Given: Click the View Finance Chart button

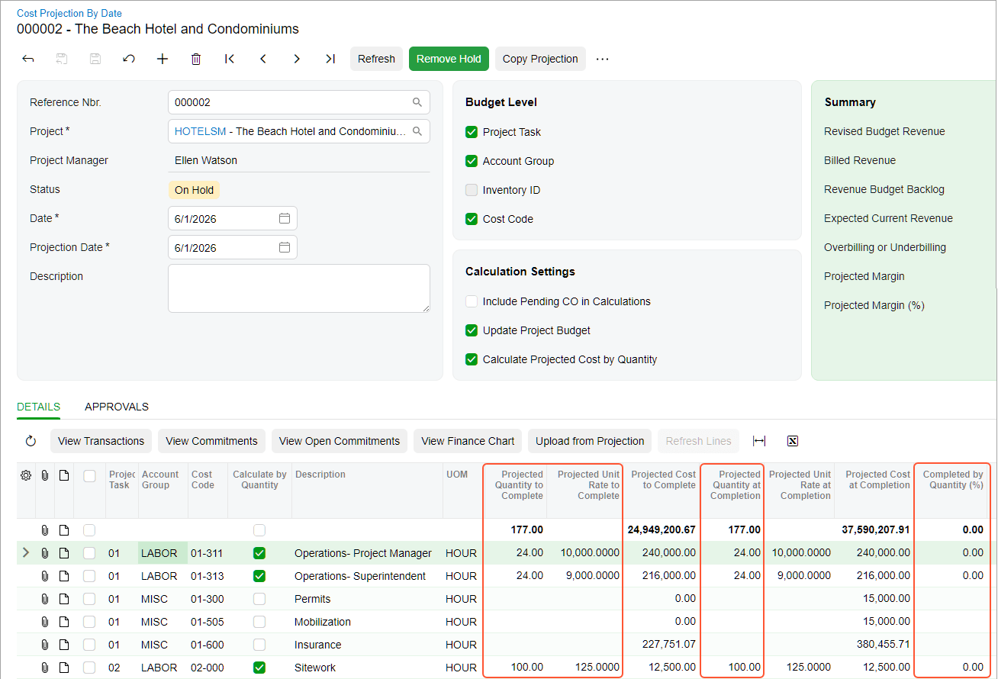Looking at the screenshot, I should coord(468,441).
